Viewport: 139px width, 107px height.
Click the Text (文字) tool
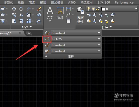click(x=50, y=13)
